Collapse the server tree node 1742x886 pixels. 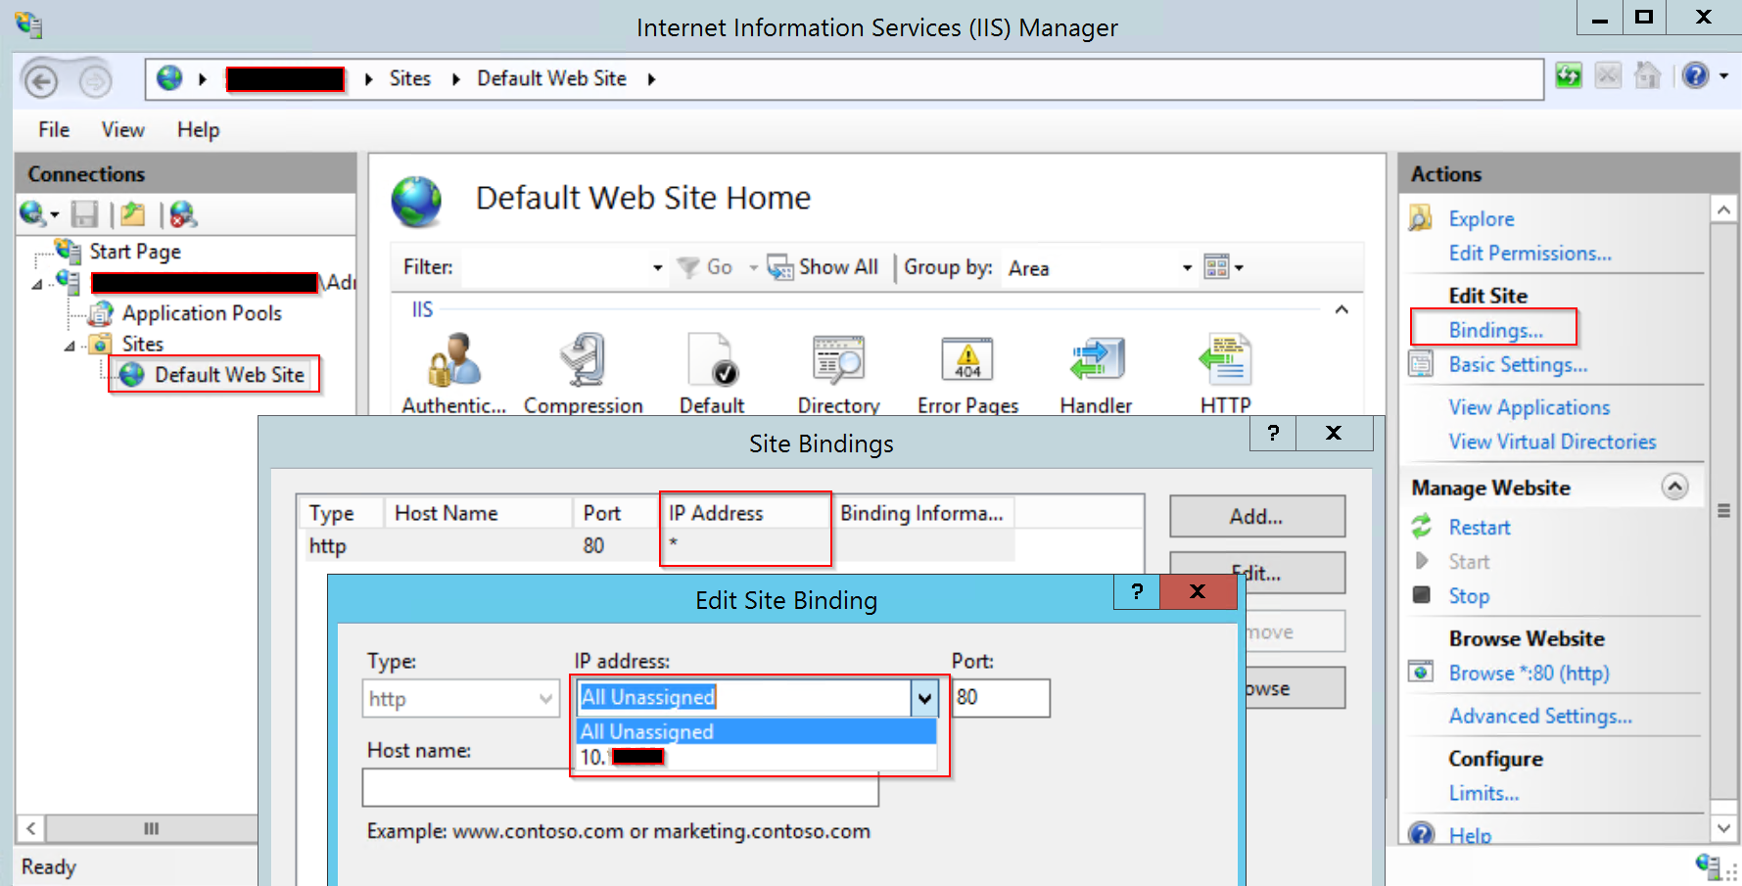[x=37, y=284]
